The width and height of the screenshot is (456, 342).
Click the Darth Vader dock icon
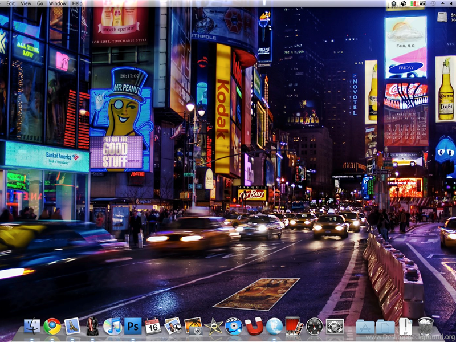click(x=92, y=326)
